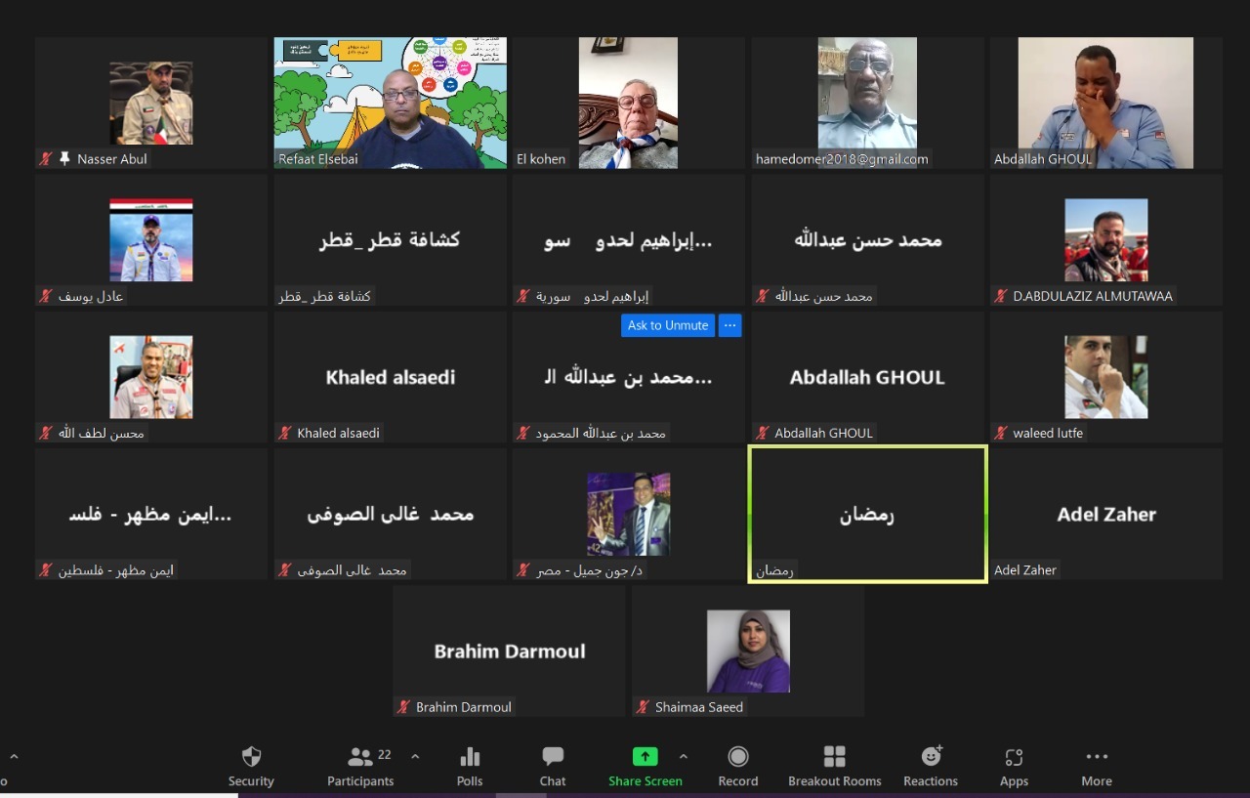
Task: Click the Ask to Unmute button
Action: click(x=668, y=325)
